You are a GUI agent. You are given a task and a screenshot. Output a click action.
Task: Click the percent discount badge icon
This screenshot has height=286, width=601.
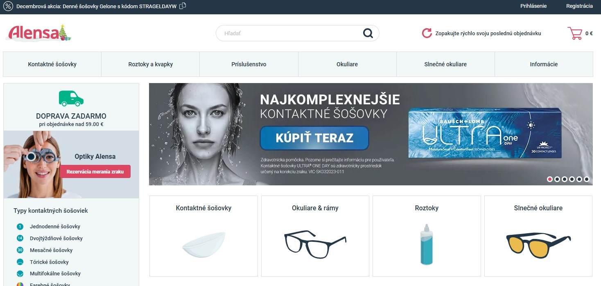(8, 7)
